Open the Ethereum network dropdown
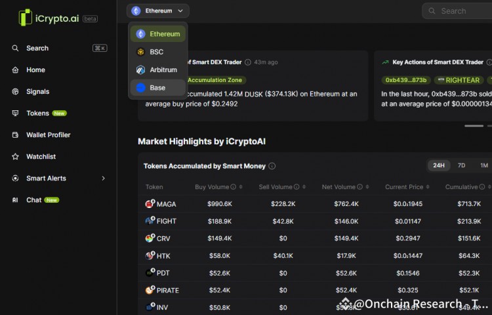492x315 pixels. [x=158, y=10]
